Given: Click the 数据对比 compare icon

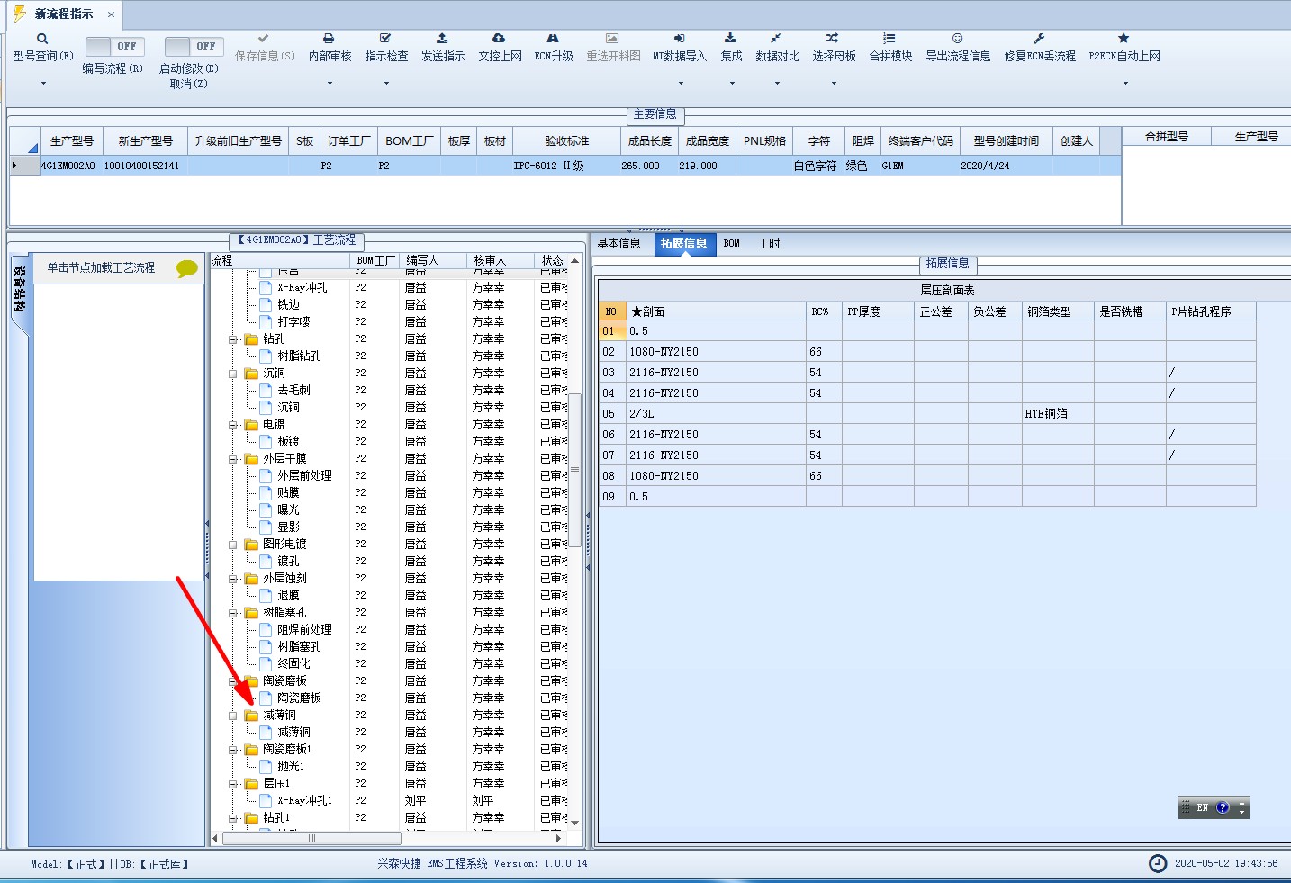Looking at the screenshot, I should (776, 39).
